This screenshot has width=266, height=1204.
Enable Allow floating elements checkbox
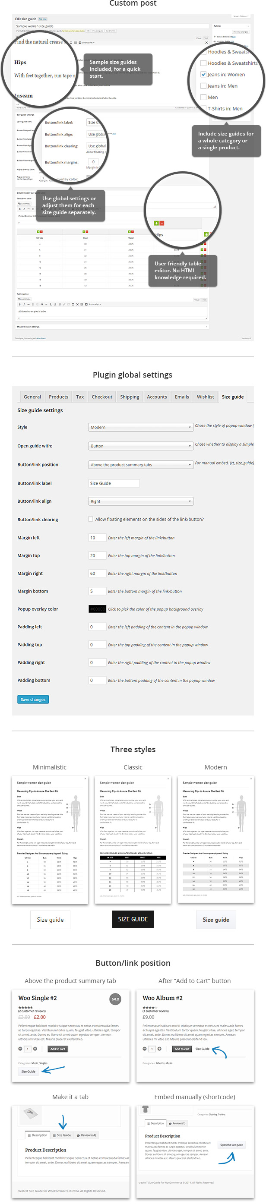(91, 519)
